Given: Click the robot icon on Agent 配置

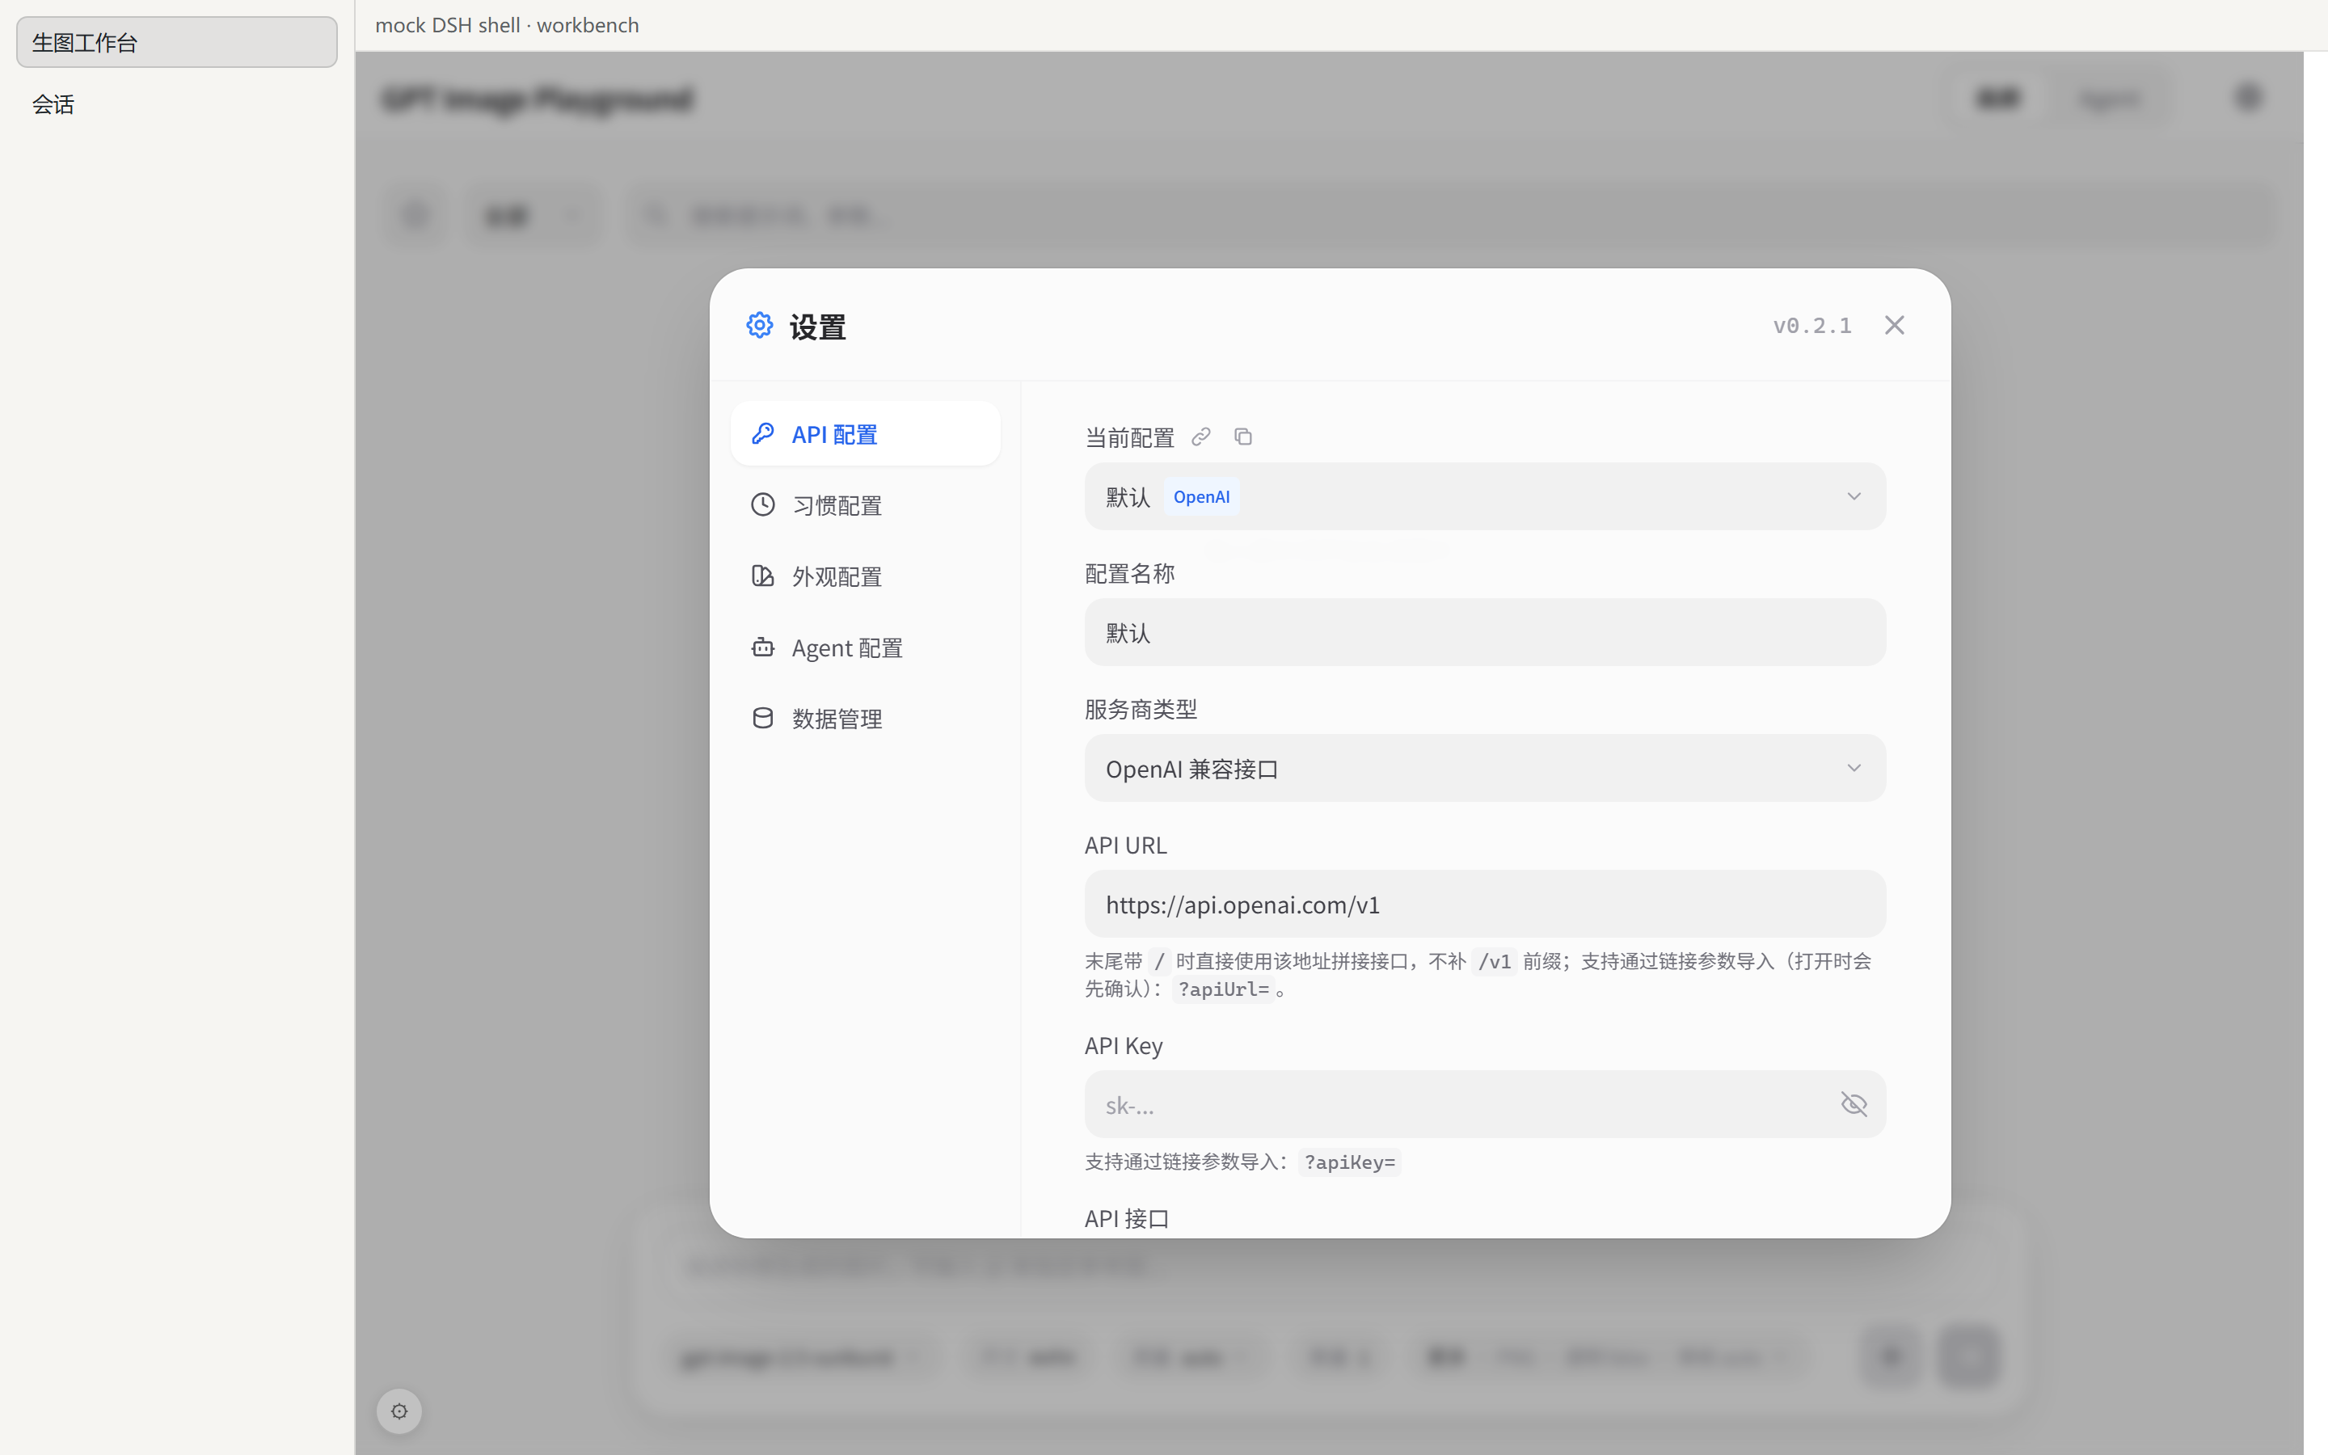Looking at the screenshot, I should click(x=763, y=647).
